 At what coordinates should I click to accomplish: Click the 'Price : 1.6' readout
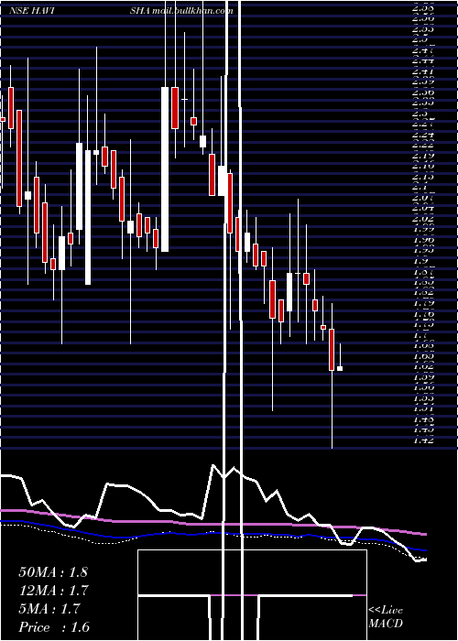[x=54, y=627]
